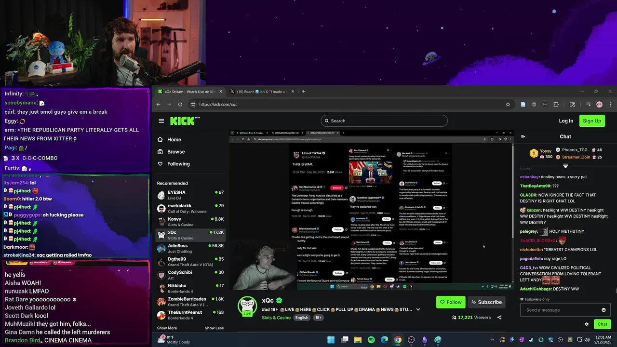Click Show Less under Recommended

point(214,328)
